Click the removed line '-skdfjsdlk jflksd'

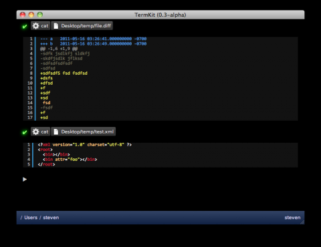(x=62, y=58)
